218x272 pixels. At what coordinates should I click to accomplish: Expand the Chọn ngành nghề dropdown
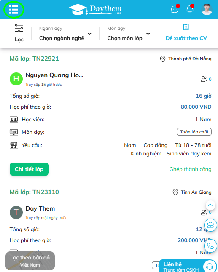point(65,34)
